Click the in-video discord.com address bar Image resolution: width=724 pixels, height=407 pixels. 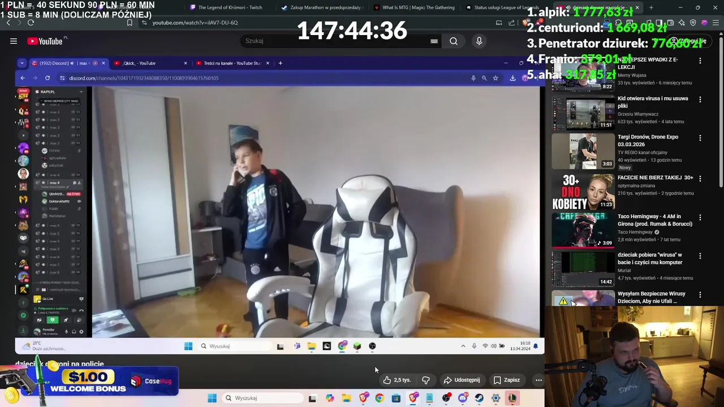(266, 78)
